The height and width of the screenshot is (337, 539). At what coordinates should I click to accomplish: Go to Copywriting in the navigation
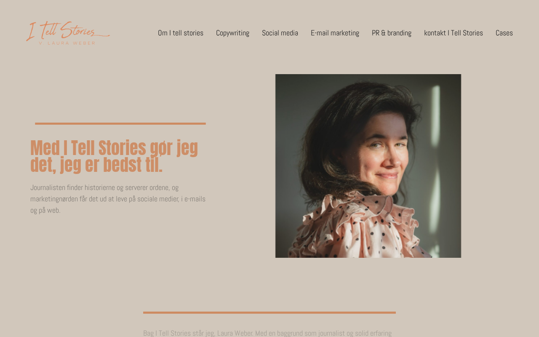coord(232,33)
